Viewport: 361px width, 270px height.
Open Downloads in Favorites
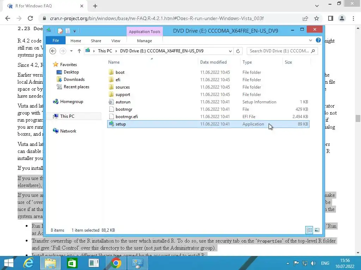74,79
